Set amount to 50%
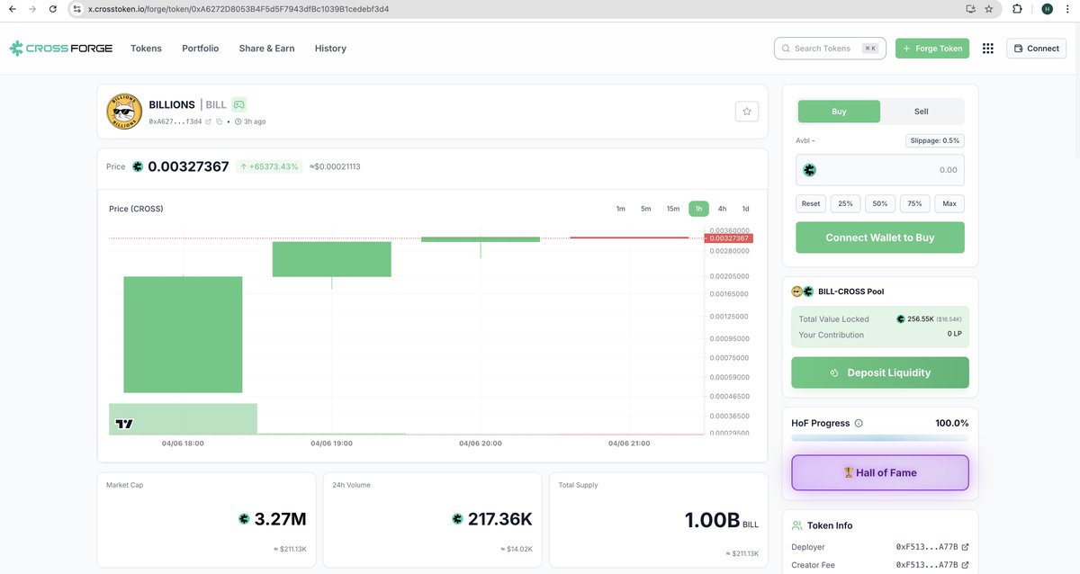Screen dimensions: 1080x574 (x=880, y=203)
